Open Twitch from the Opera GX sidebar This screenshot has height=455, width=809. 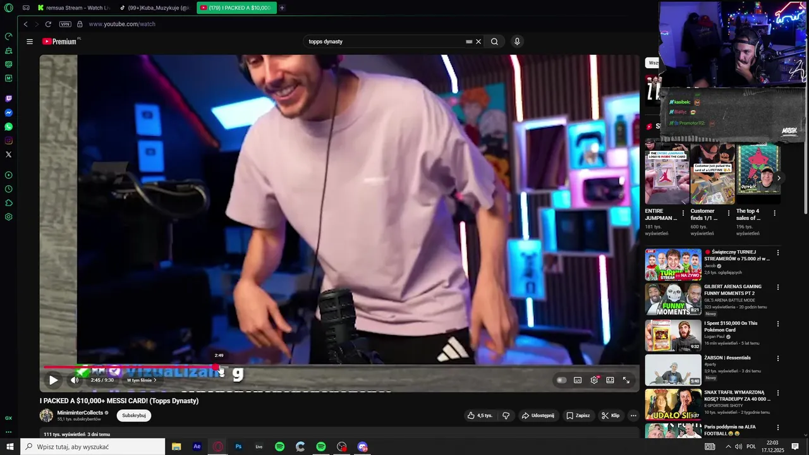pos(8,99)
